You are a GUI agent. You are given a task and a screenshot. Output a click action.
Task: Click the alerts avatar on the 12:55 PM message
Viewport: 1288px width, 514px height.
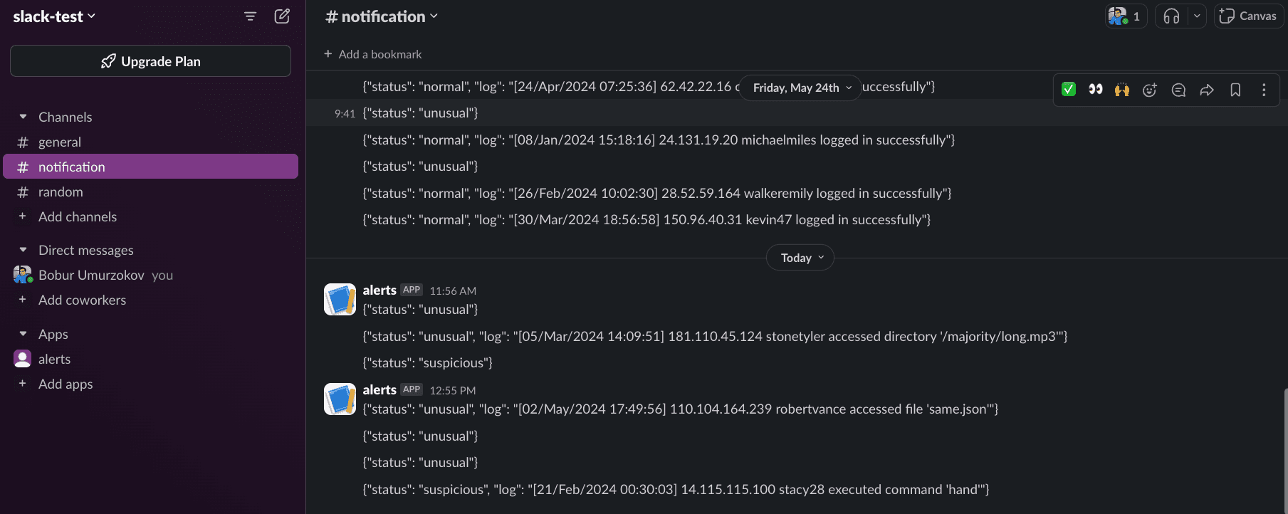[340, 399]
